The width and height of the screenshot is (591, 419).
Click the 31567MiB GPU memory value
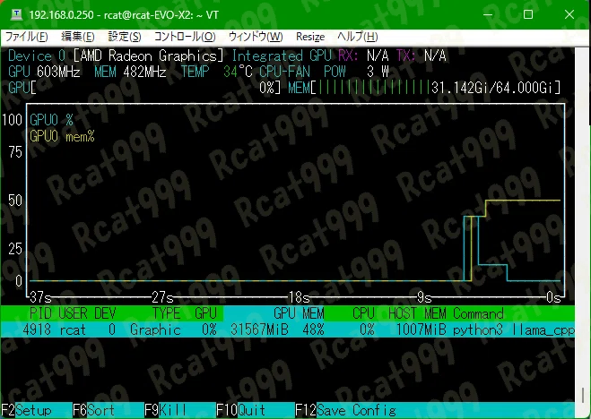click(x=259, y=329)
